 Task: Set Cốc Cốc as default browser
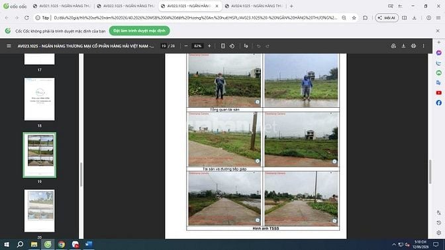click(139, 30)
